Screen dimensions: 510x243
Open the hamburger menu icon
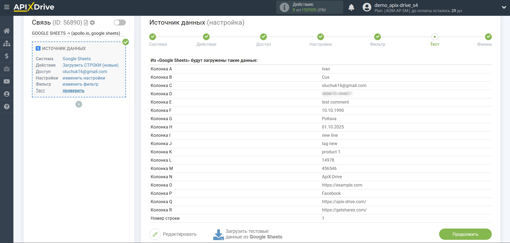pyautogui.click(x=7, y=7)
